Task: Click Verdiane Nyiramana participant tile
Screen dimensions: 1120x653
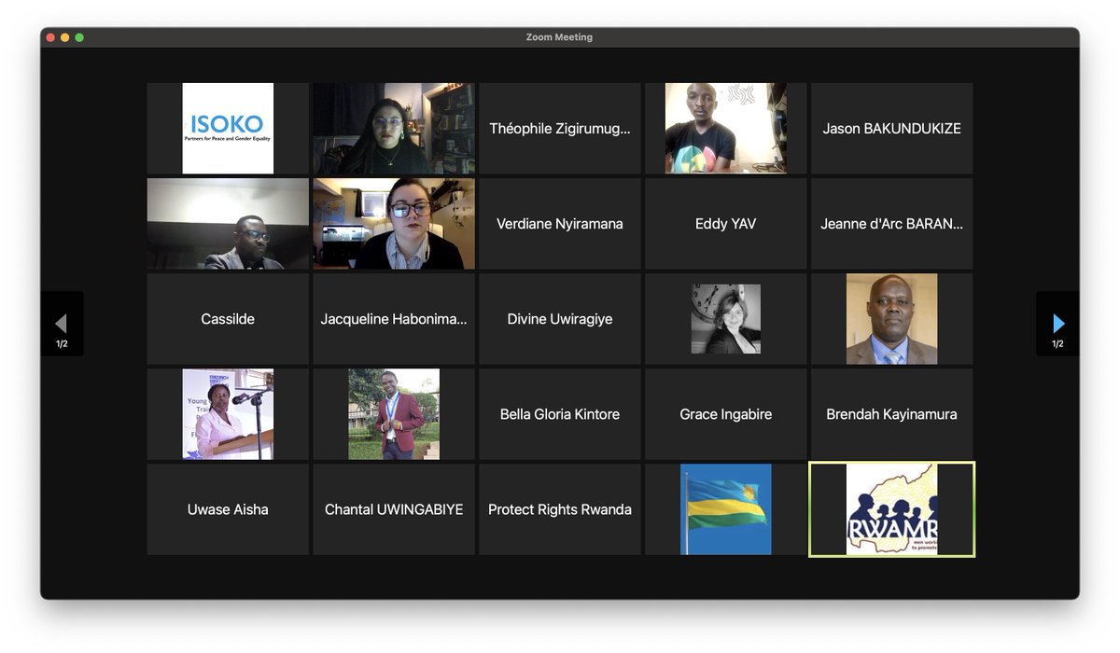Action: 560,224
